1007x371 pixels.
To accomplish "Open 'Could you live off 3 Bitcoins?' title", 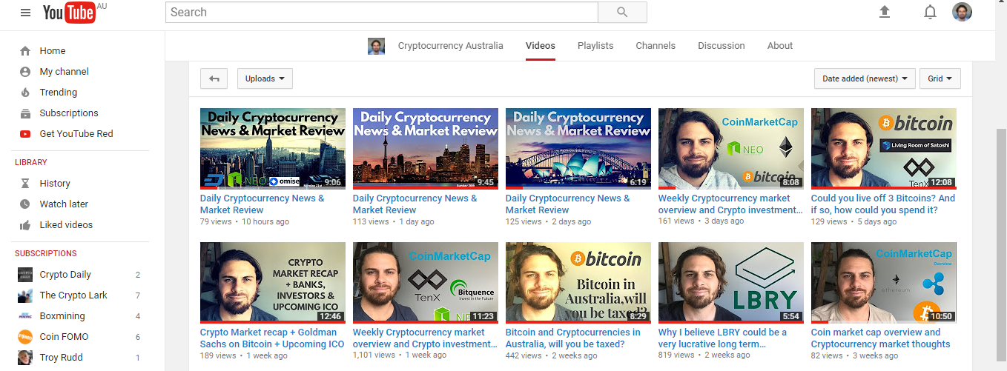I will pos(883,204).
